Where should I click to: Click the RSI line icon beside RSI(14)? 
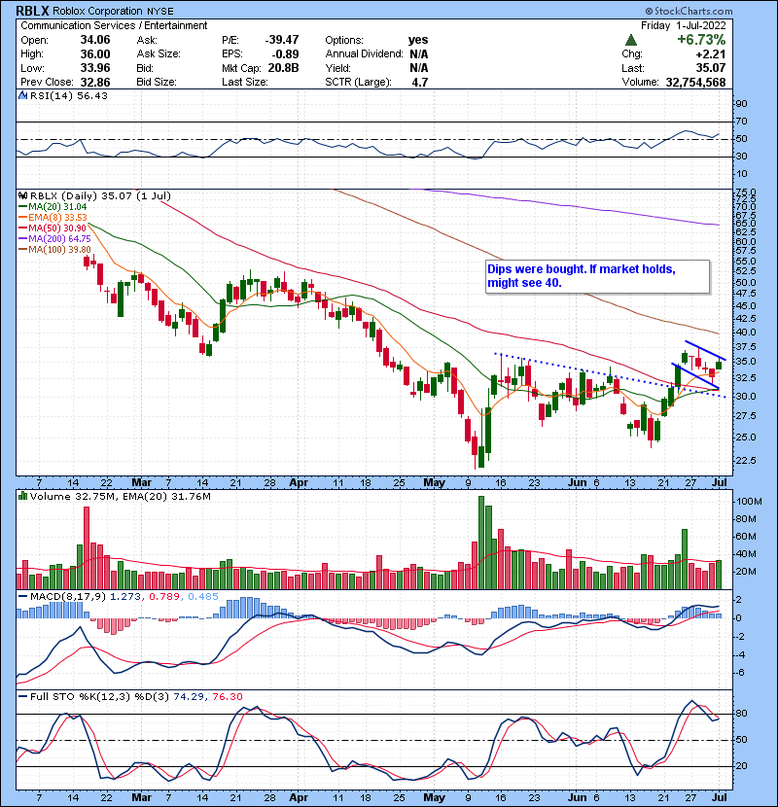22,95
